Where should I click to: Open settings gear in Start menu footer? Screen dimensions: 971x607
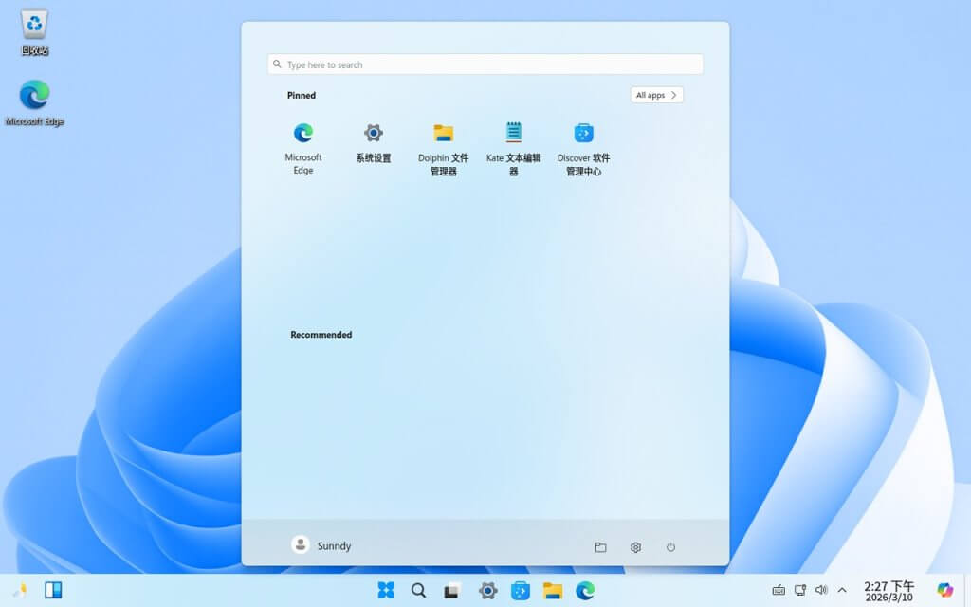(x=635, y=547)
